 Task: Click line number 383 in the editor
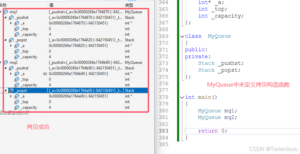(164, 131)
